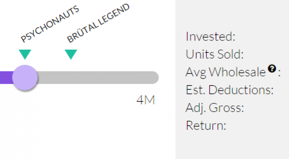Click the Est. Deductions label
This screenshot has height=159, width=289.
230,90
